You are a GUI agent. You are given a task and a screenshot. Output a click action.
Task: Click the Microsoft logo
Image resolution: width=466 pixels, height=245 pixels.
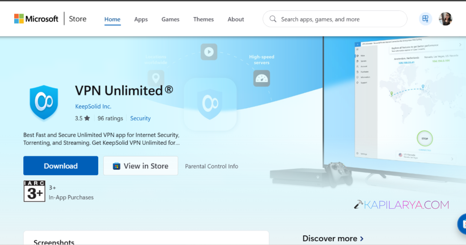pos(36,19)
